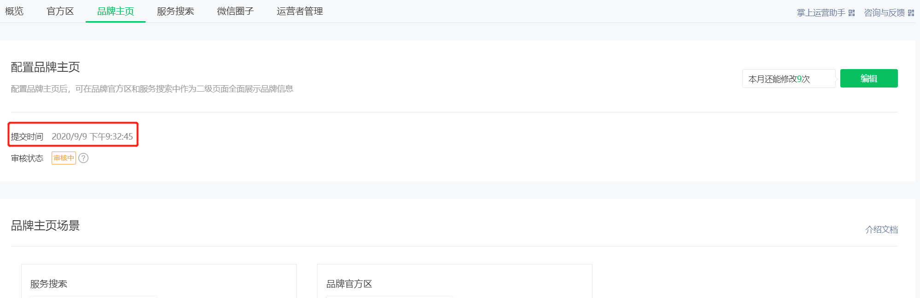Click the green 编辑 button
Image resolution: width=920 pixels, height=298 pixels.
tap(869, 78)
